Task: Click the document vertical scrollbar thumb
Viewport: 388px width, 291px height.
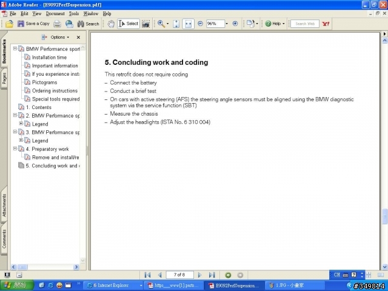Action: click(385, 216)
